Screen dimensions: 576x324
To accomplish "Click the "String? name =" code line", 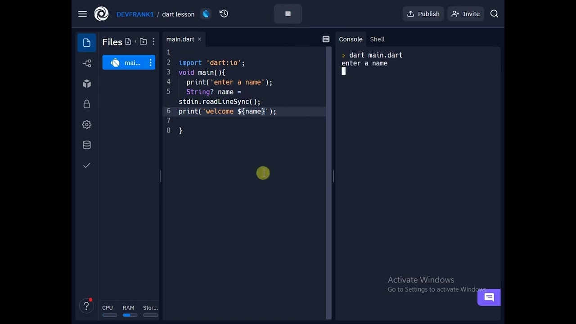I will (214, 92).
